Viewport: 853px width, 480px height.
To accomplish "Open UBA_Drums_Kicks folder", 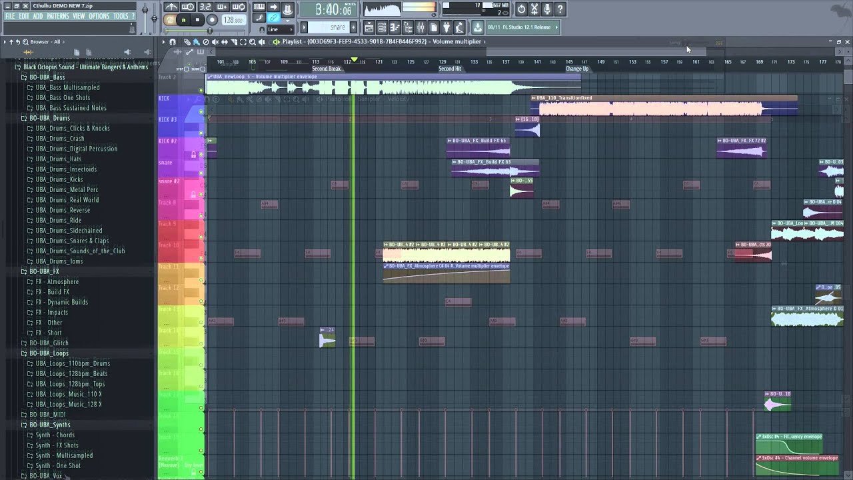I will tap(59, 179).
